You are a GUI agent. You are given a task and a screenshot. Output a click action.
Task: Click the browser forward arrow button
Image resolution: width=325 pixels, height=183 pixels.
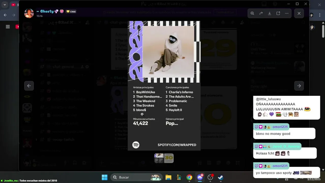click(14, 15)
